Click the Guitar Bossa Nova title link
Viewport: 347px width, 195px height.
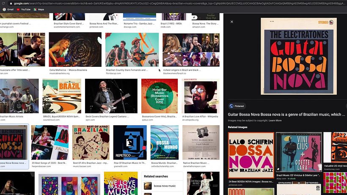coord(286,115)
